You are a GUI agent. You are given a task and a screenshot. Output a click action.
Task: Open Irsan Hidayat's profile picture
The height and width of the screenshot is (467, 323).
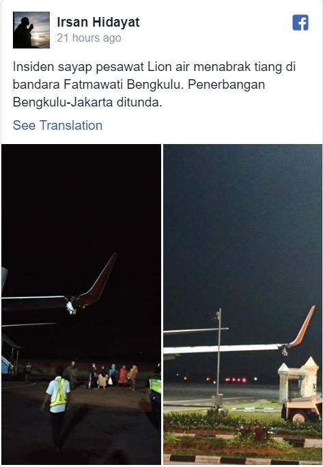click(x=31, y=30)
